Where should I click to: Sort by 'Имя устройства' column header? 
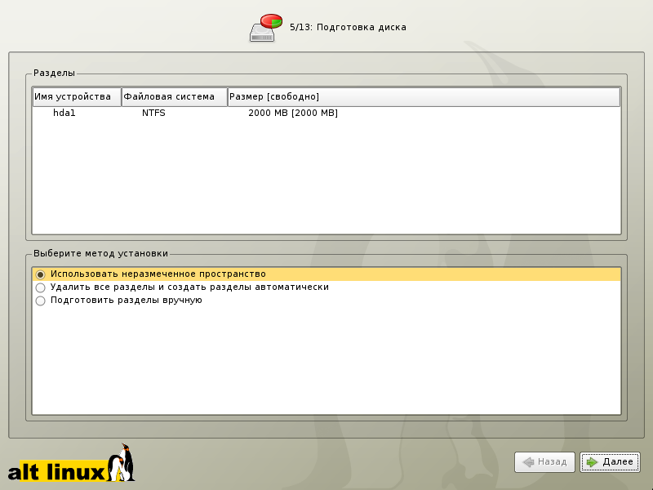point(77,96)
